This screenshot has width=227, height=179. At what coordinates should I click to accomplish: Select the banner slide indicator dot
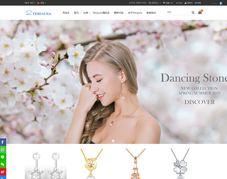113,141
